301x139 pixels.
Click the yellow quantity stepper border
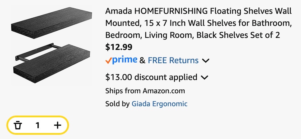click(38, 117)
